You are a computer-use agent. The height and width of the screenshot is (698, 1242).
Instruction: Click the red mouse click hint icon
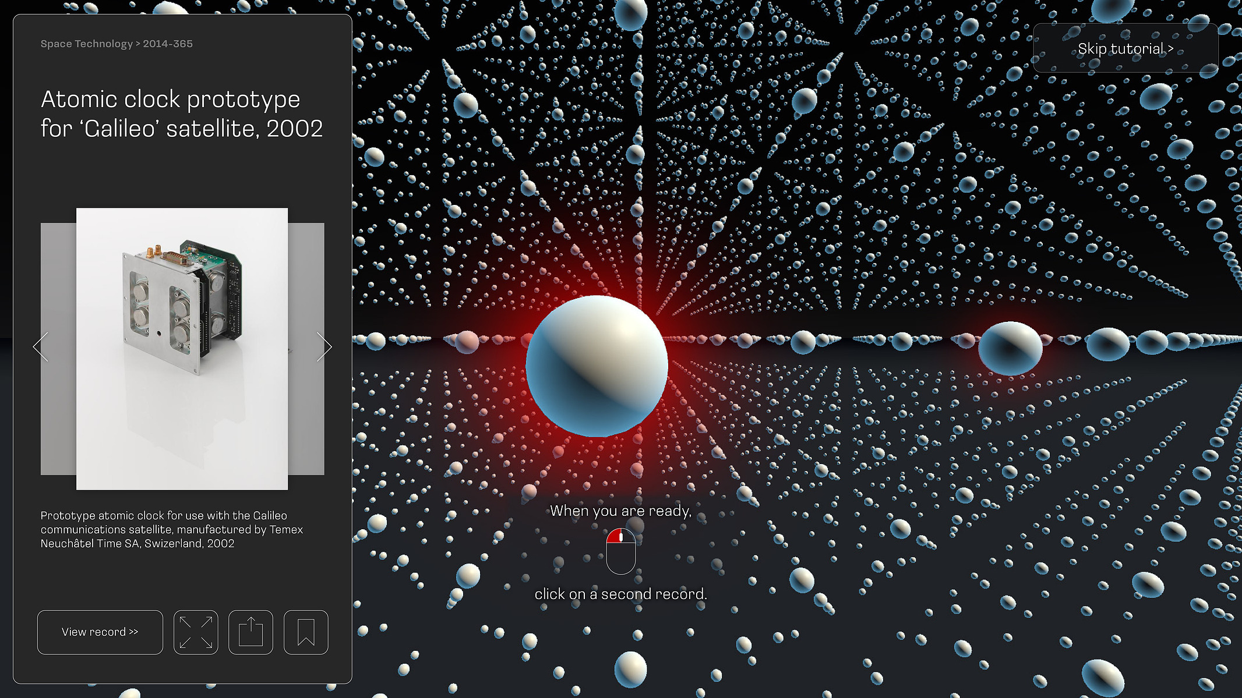coord(621,551)
